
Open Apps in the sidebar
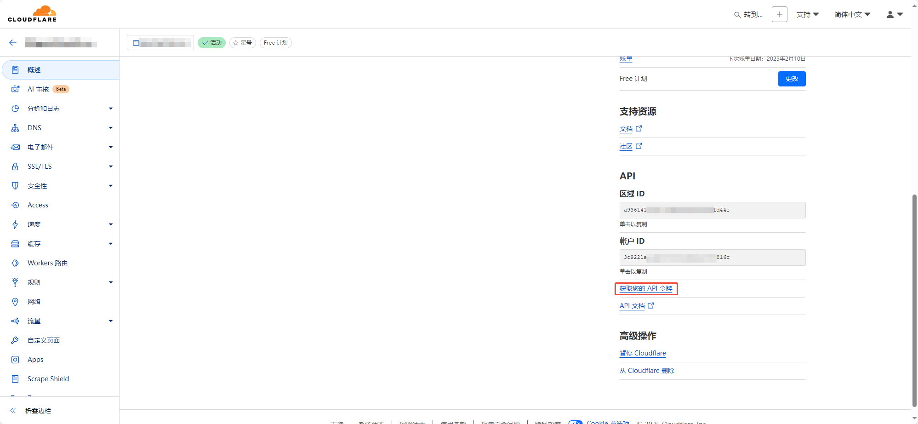pyautogui.click(x=61, y=360)
